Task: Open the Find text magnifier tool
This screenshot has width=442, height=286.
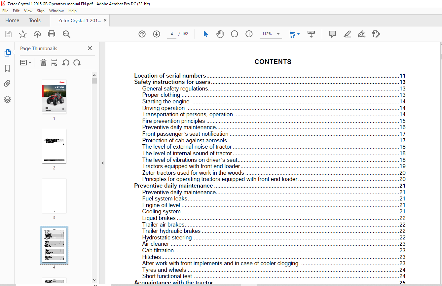Action: click(x=66, y=34)
